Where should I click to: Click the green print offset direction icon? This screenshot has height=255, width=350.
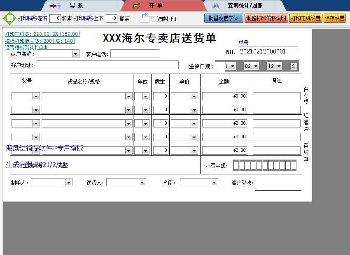coord(9,19)
